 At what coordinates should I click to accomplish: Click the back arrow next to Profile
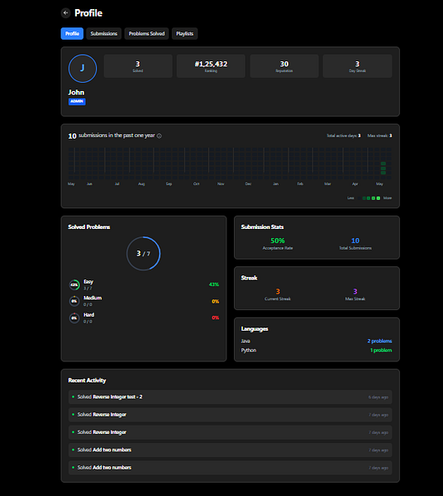click(65, 13)
